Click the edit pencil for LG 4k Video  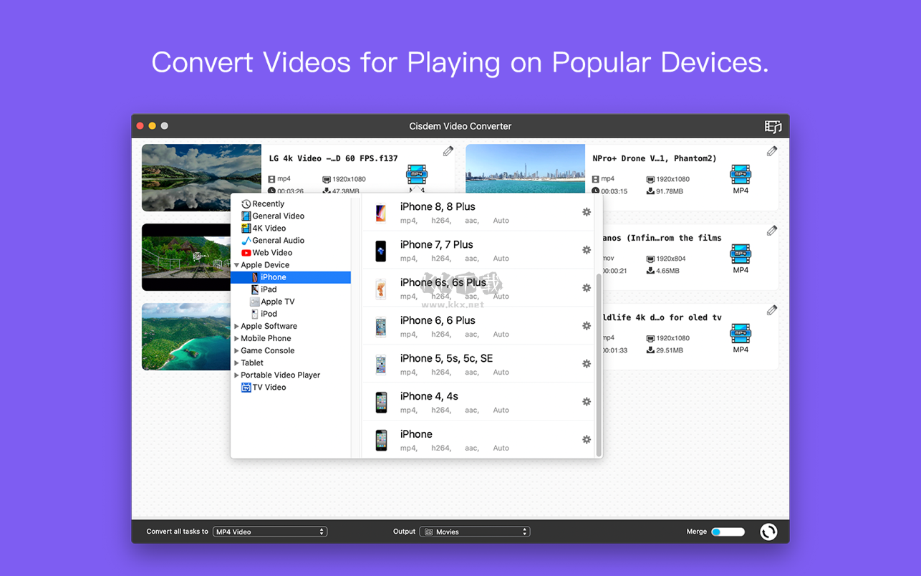[448, 151]
